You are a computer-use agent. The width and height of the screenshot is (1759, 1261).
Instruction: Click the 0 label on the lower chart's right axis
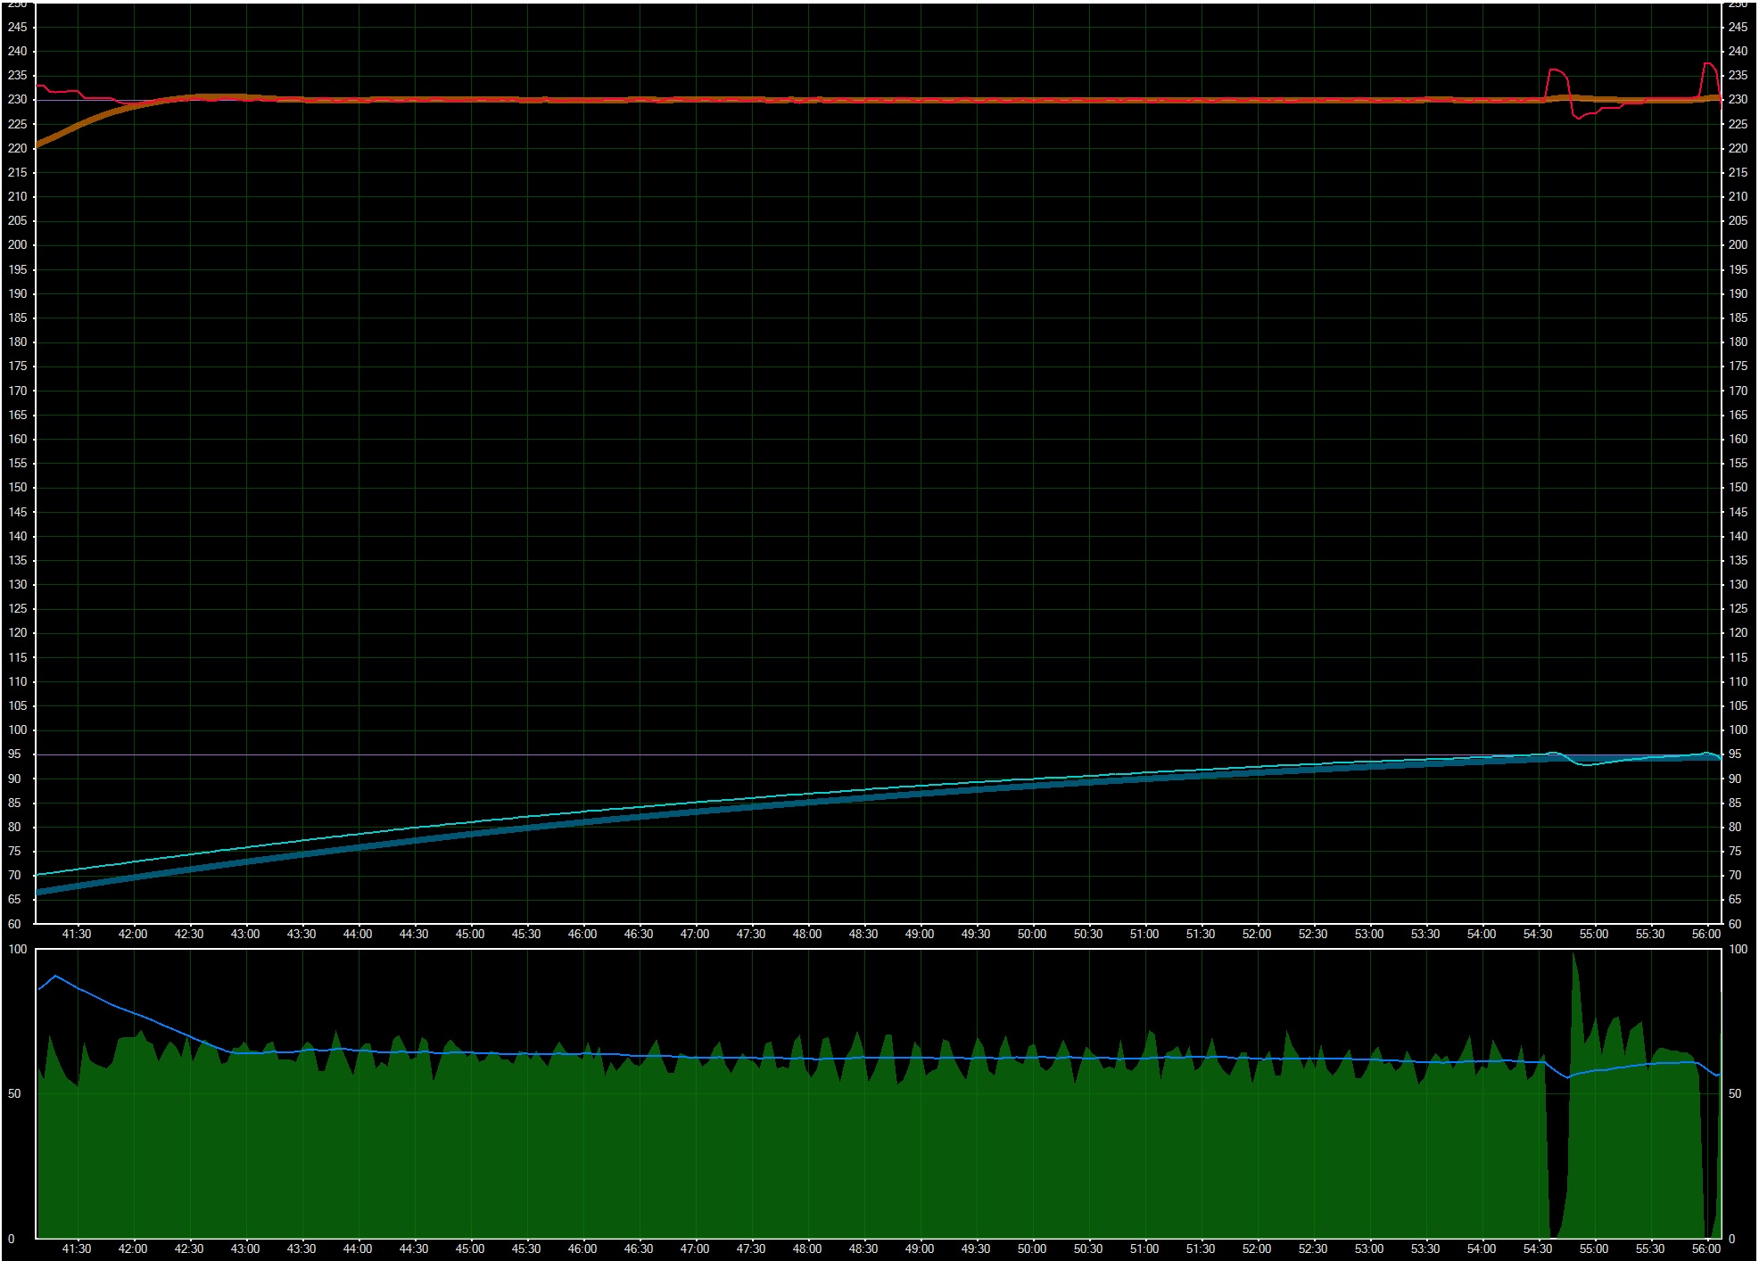pos(1732,1239)
